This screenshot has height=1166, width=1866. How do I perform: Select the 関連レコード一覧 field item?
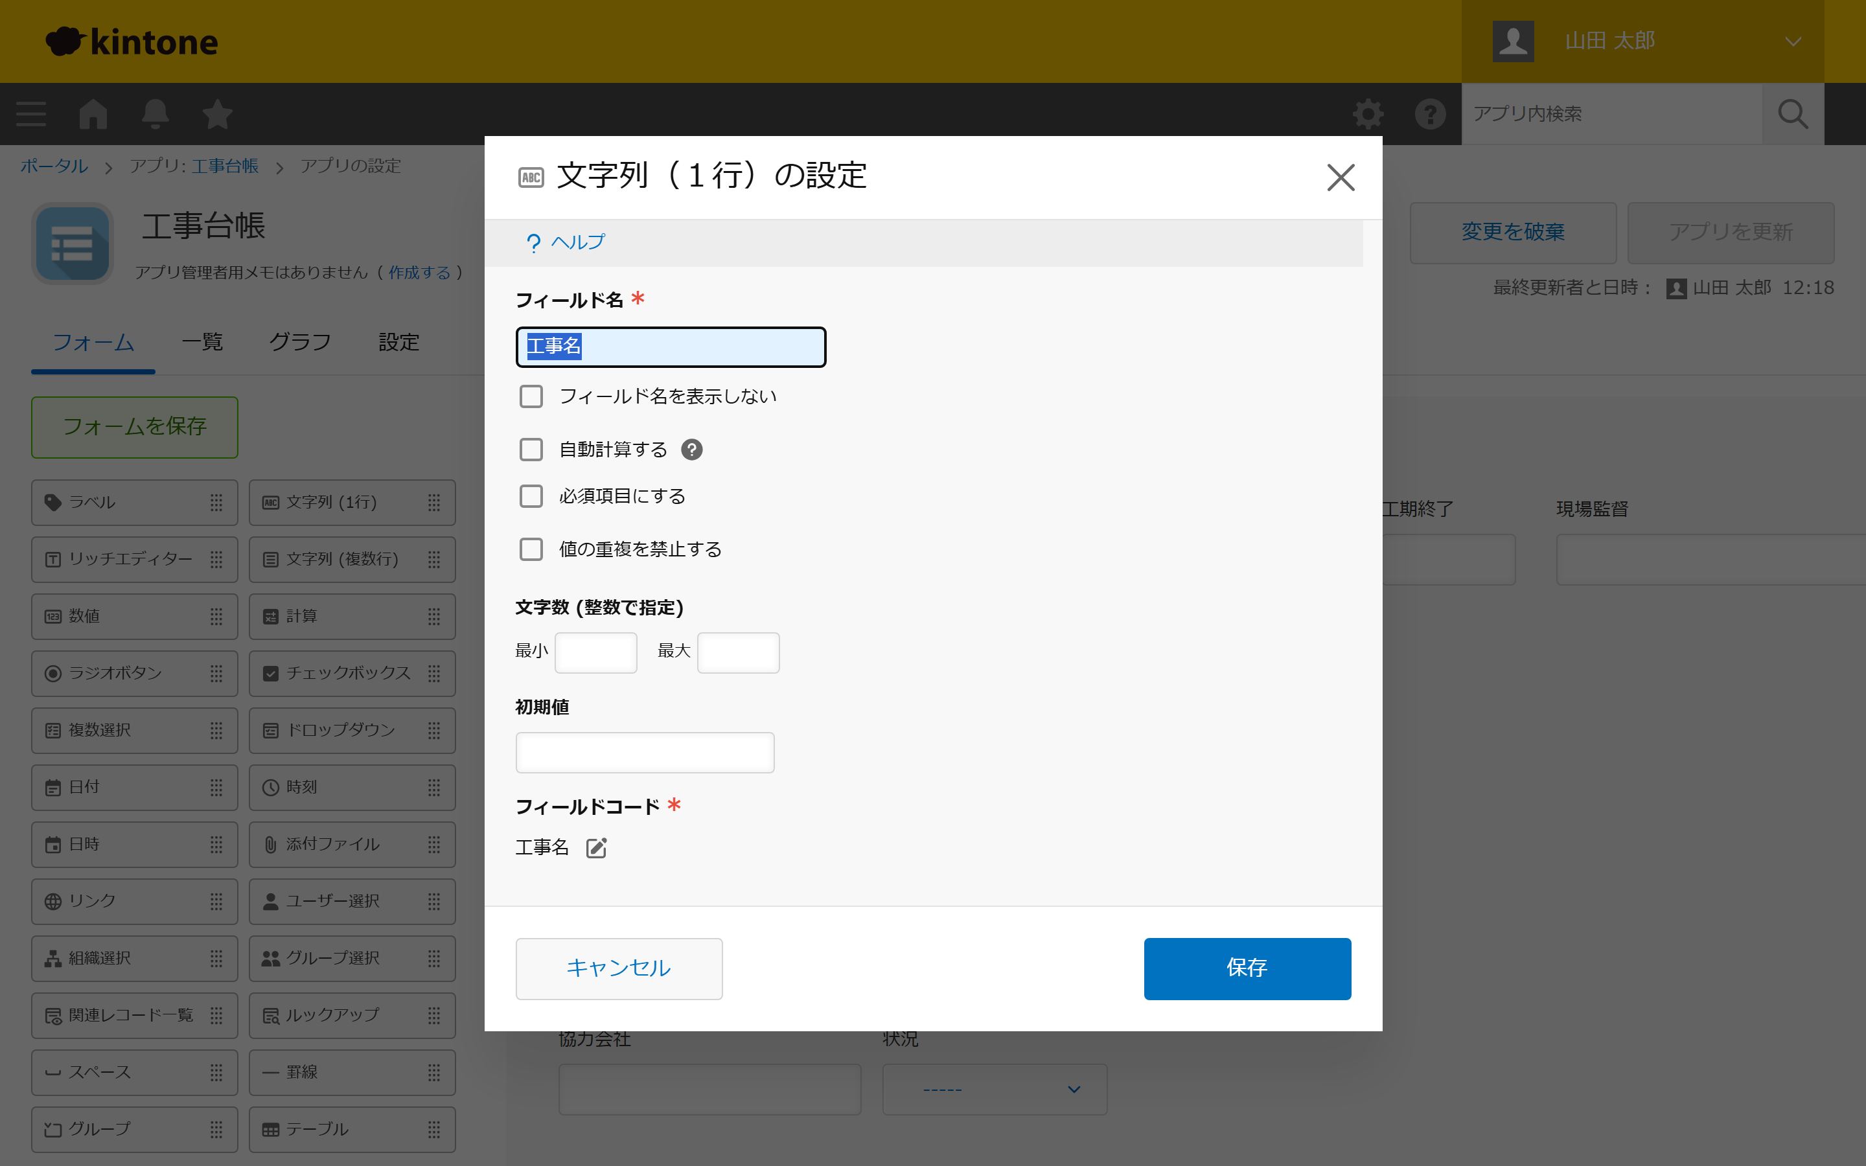pos(135,1016)
